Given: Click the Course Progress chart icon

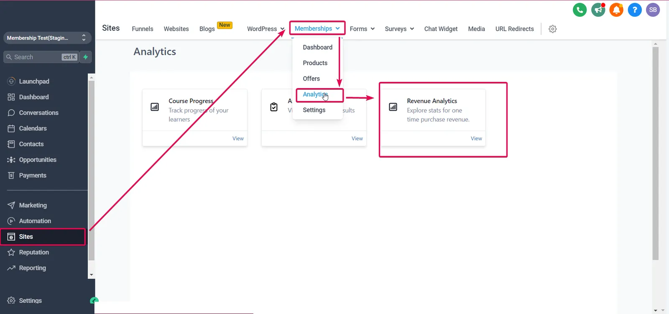Looking at the screenshot, I should [155, 107].
